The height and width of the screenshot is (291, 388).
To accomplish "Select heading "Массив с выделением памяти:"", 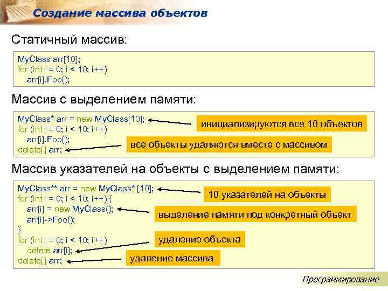I will (103, 100).
